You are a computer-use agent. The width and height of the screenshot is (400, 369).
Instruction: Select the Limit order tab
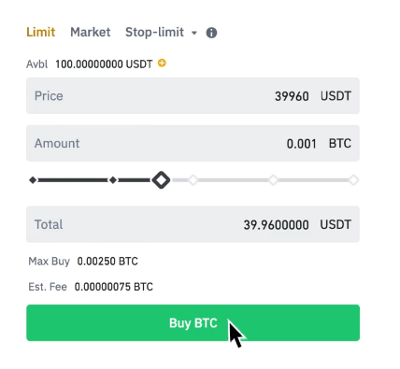[x=41, y=32]
